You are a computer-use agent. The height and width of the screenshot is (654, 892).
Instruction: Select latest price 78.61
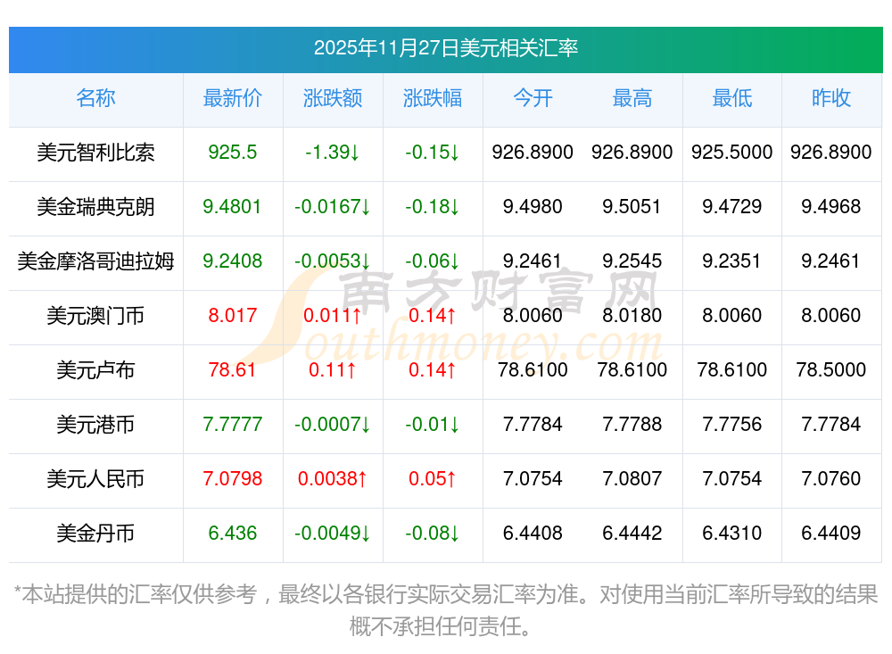[x=232, y=370]
